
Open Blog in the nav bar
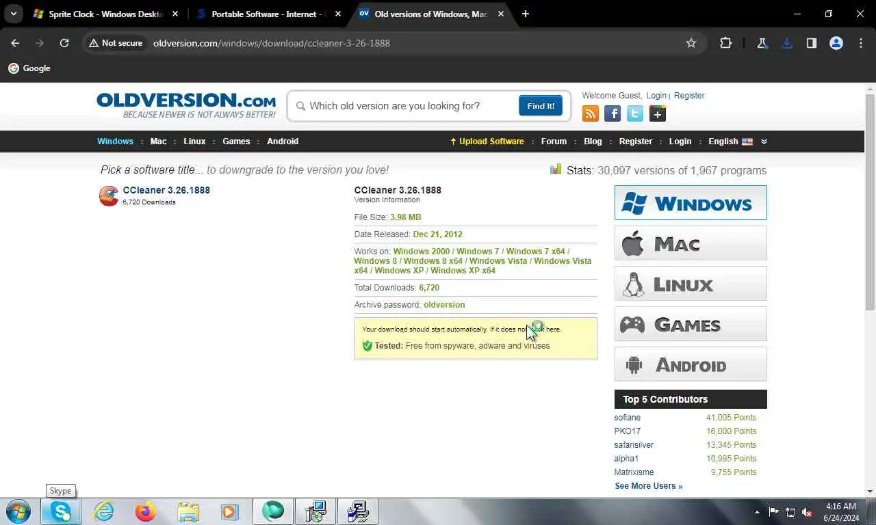(593, 142)
